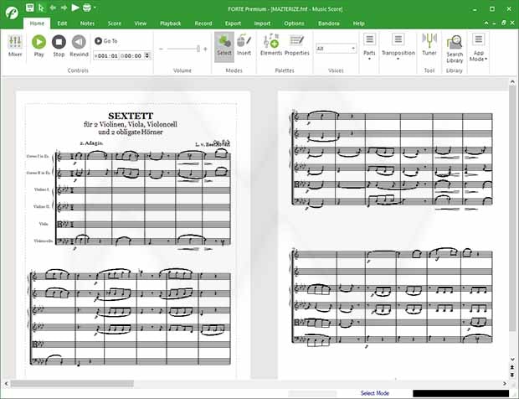Screen dimensions: 519x399
Task: Click the volume slider handle
Action: click(x=198, y=49)
